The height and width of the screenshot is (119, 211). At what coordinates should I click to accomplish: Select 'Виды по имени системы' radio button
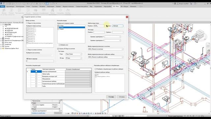coord(27,50)
